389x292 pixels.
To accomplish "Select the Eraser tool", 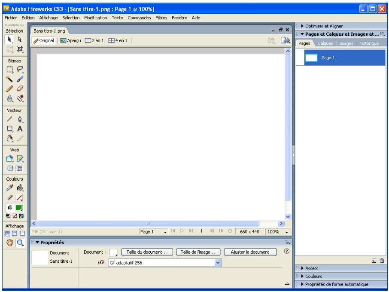I will pos(20,89).
